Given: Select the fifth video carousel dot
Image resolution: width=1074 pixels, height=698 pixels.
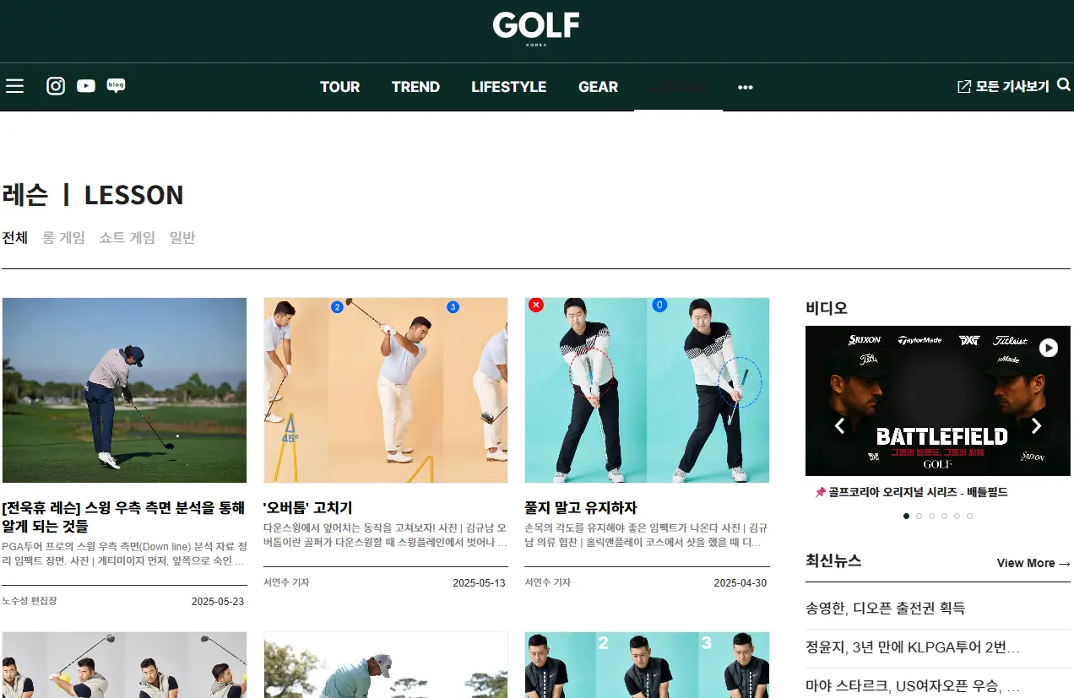Looking at the screenshot, I should tap(957, 516).
